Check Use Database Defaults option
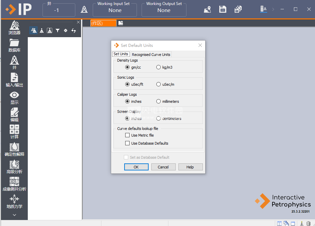The height and width of the screenshot is (226, 315). point(127,143)
